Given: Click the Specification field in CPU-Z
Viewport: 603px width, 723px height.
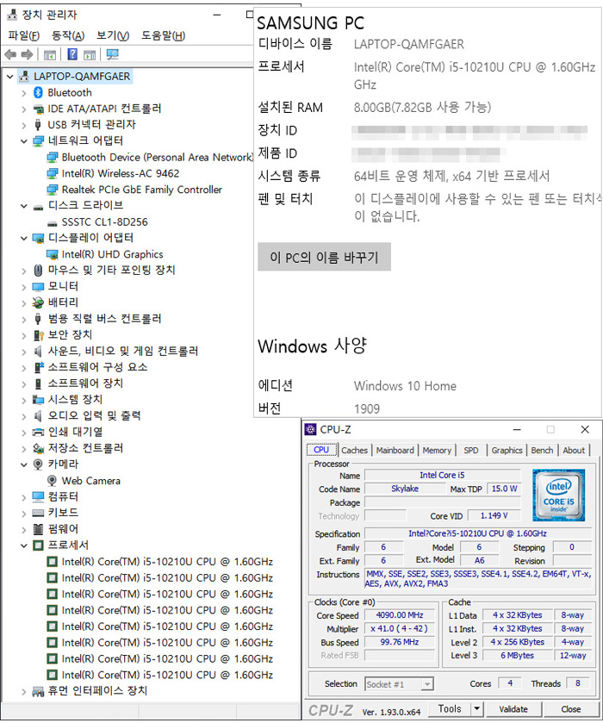Looking at the screenshot, I should (477, 533).
